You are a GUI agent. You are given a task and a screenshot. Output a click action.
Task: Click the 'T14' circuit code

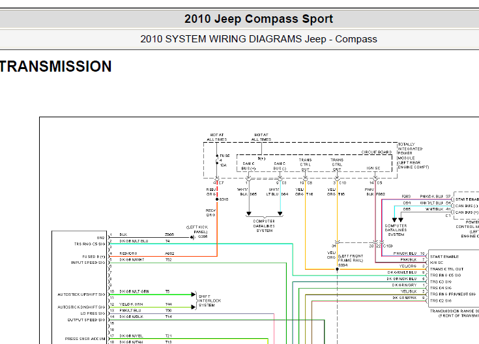[x=168, y=317]
